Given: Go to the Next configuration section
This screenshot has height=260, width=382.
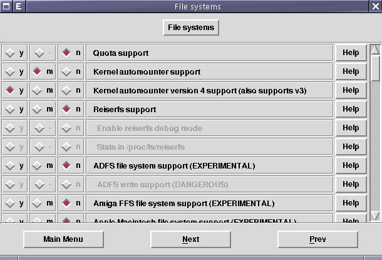Looking at the screenshot, I should tap(190, 239).
